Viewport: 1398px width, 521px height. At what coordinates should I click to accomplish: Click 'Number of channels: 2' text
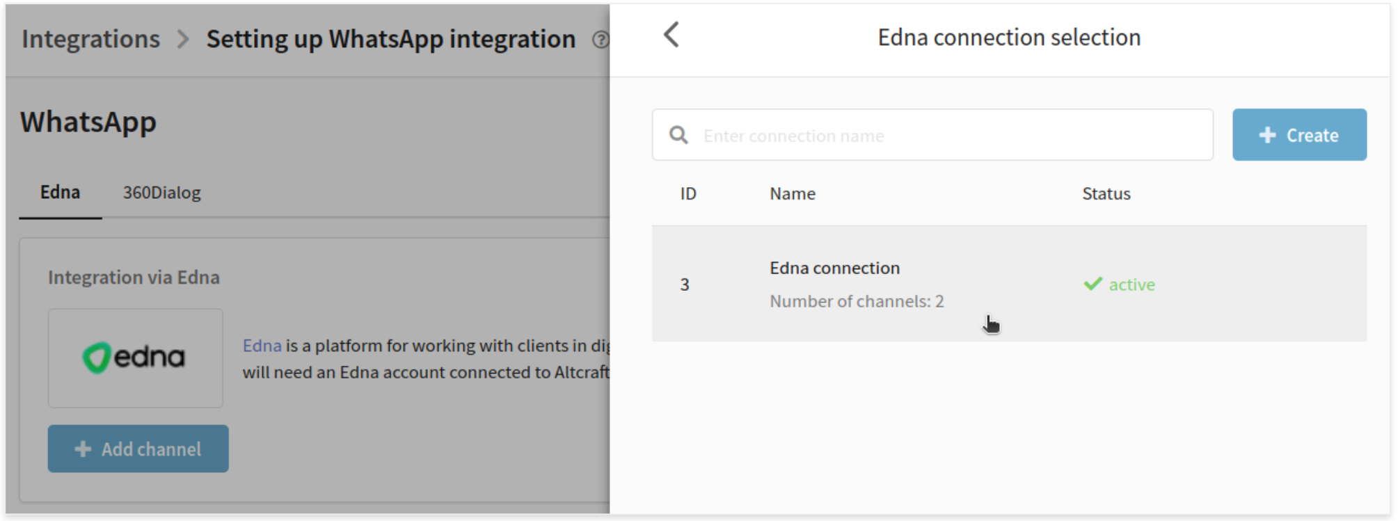pos(857,301)
